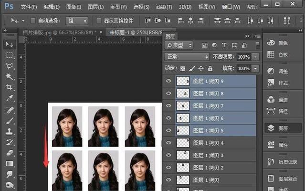Select the Move tool in the toolbox

[10, 44]
